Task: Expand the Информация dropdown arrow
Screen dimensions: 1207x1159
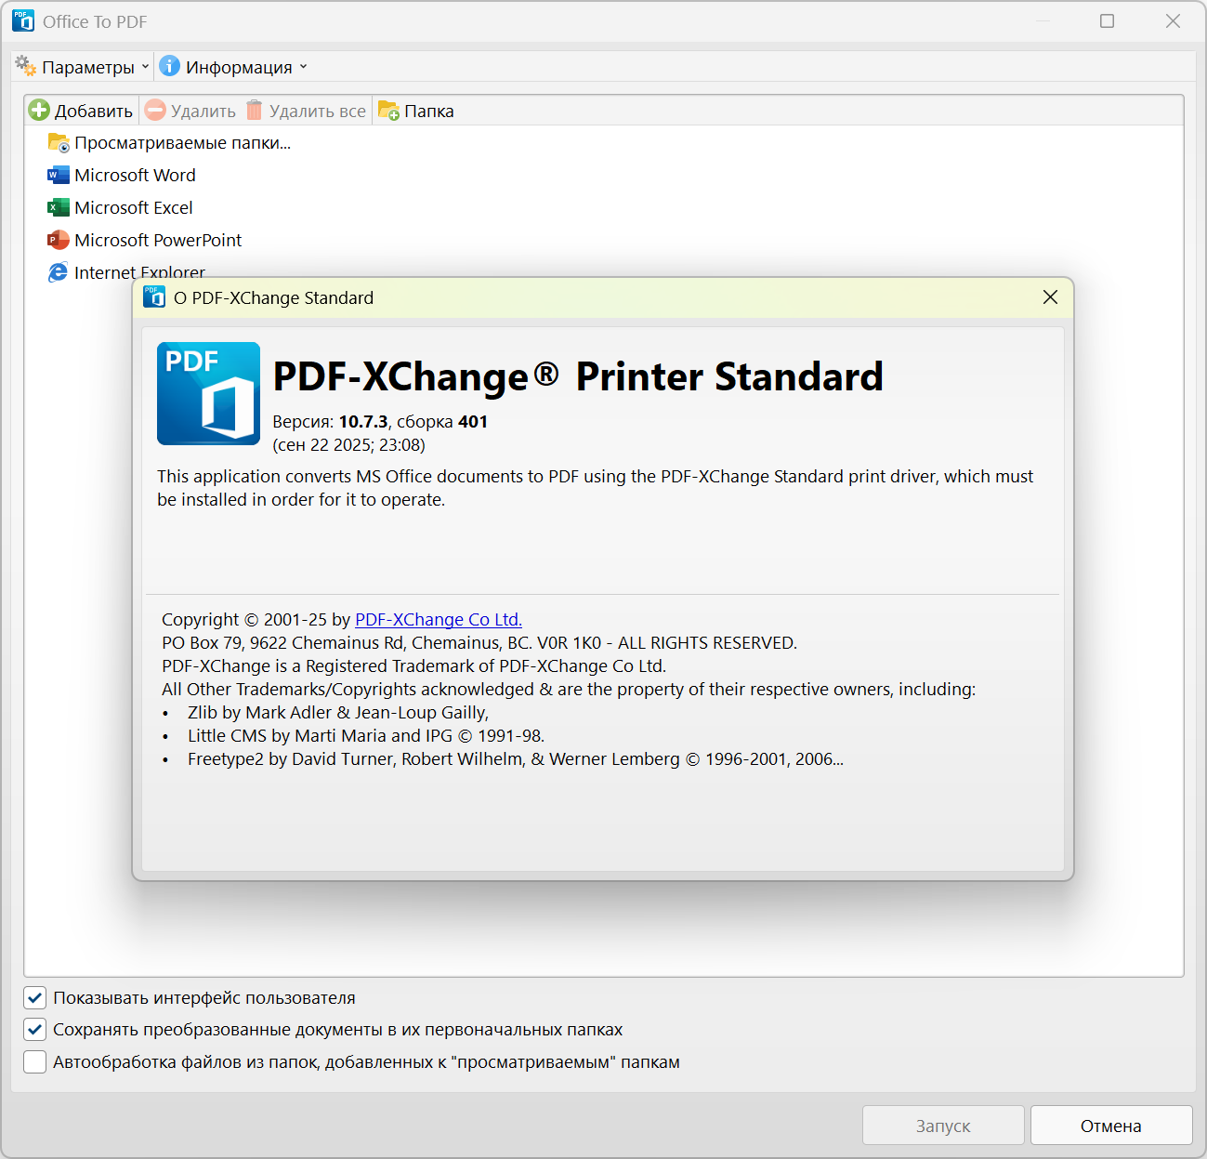Action: point(303,67)
